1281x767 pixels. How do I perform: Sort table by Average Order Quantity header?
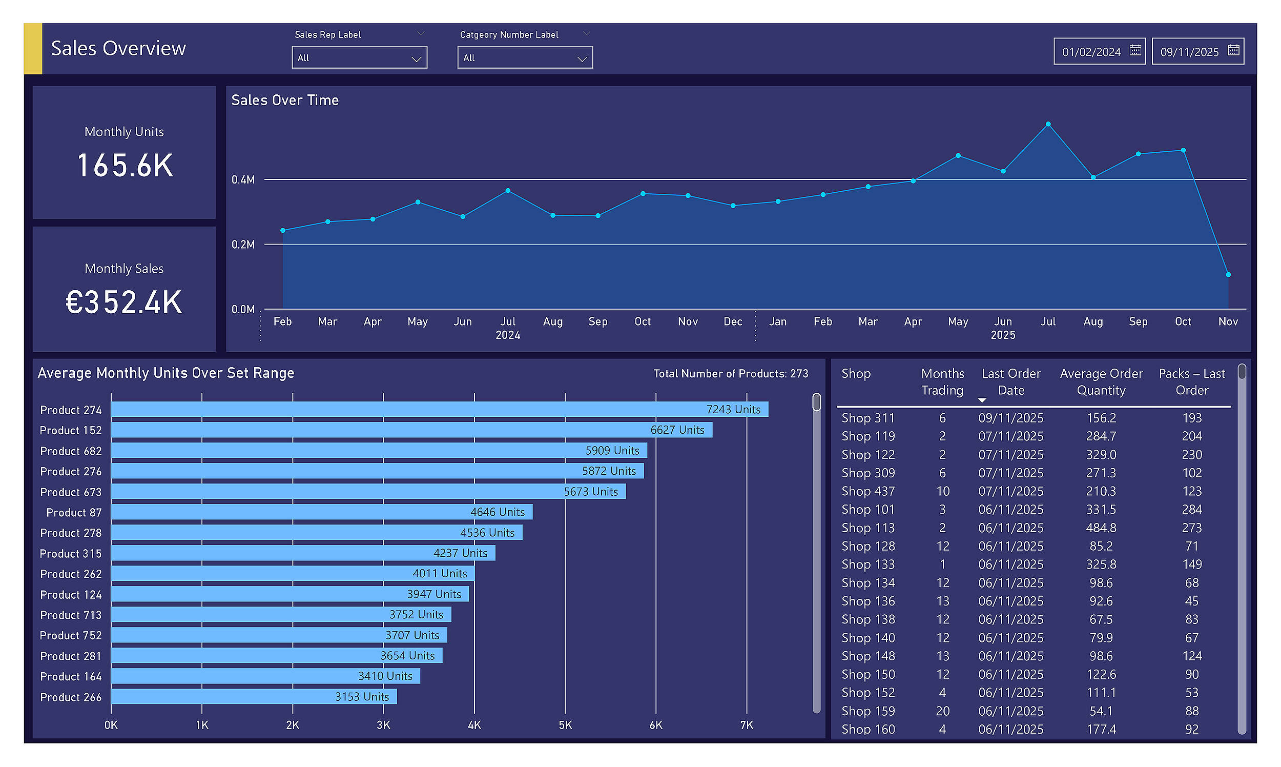tap(1101, 381)
